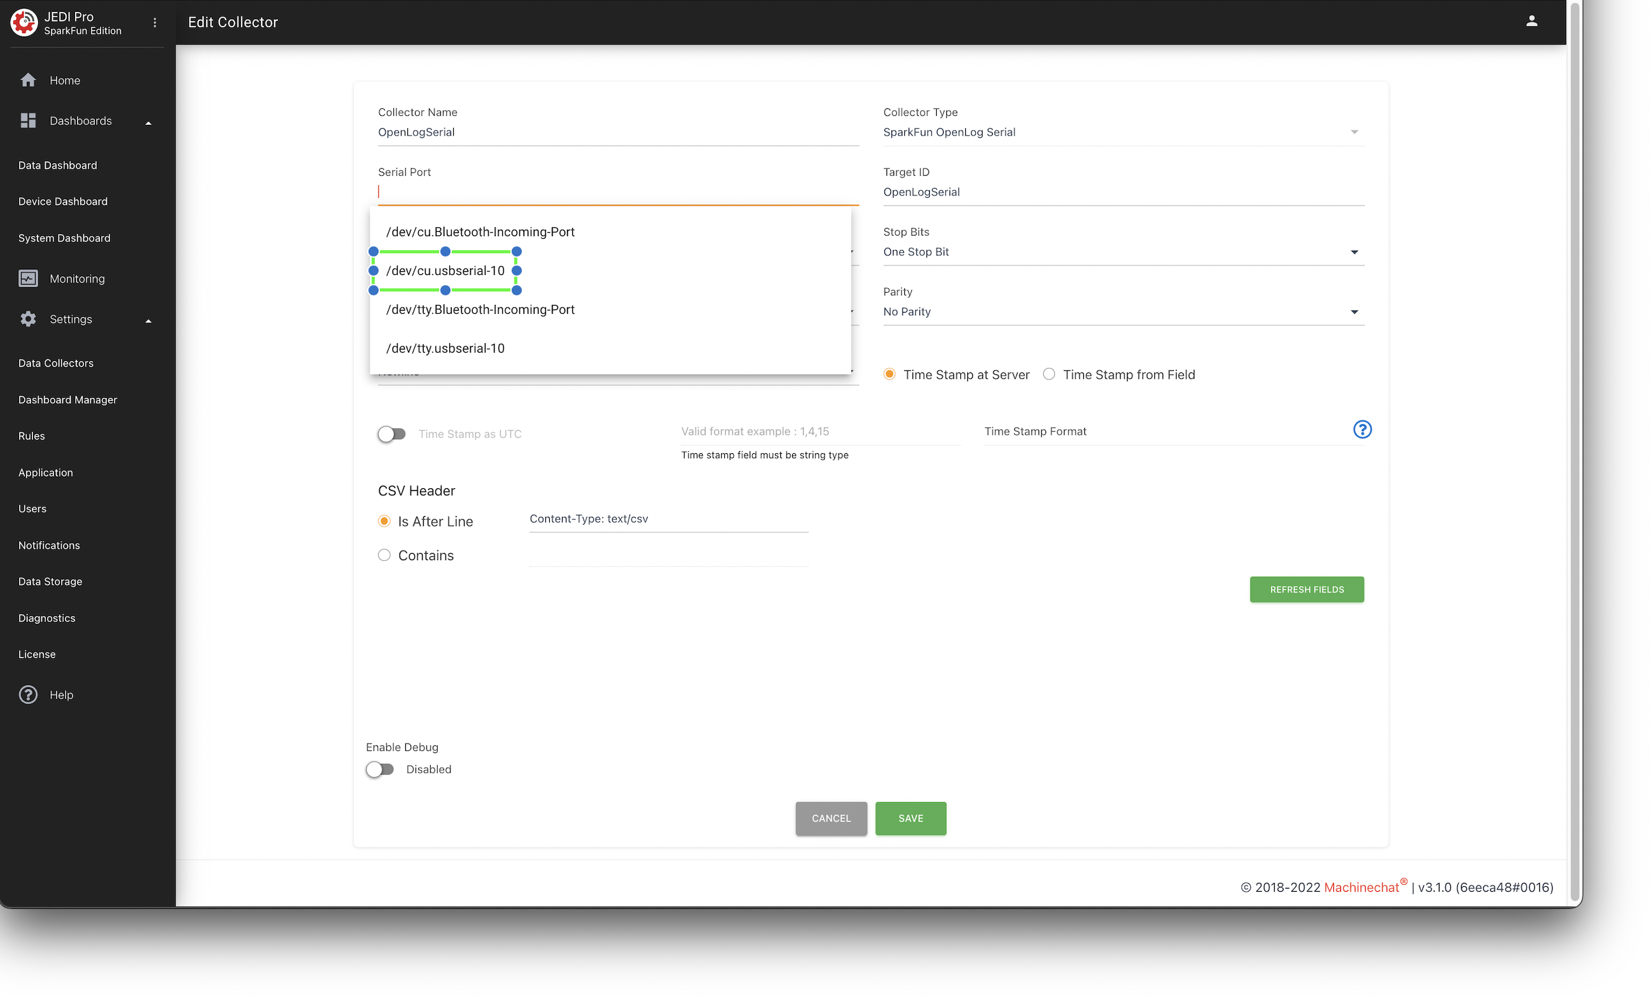
Task: Click the Settings gear icon
Action: pos(28,320)
